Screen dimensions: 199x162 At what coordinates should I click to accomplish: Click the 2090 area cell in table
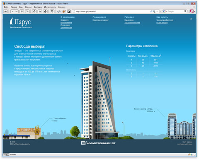coord(156,66)
